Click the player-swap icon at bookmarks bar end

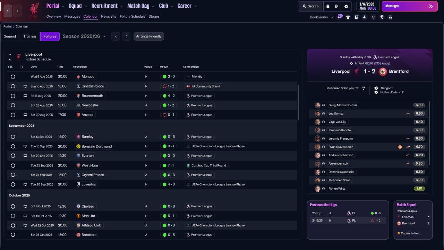[x=390, y=17]
